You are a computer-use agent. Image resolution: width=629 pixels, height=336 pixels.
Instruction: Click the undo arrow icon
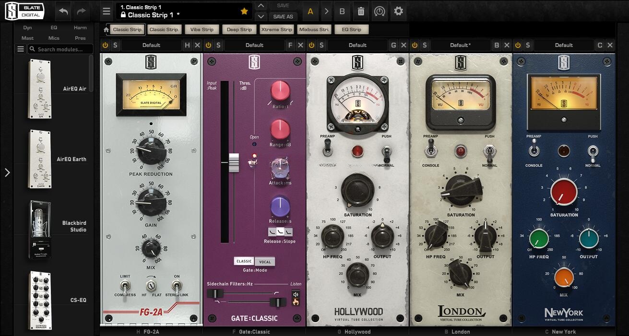point(63,11)
